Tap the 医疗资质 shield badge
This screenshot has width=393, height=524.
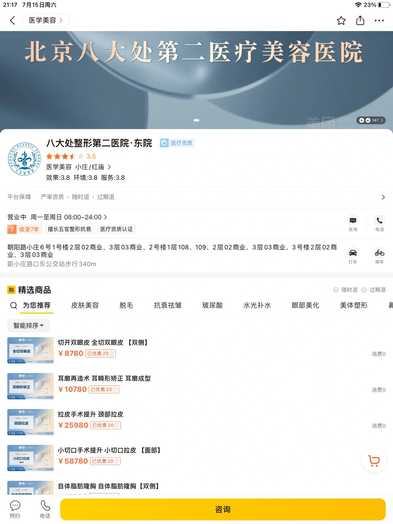pos(177,143)
